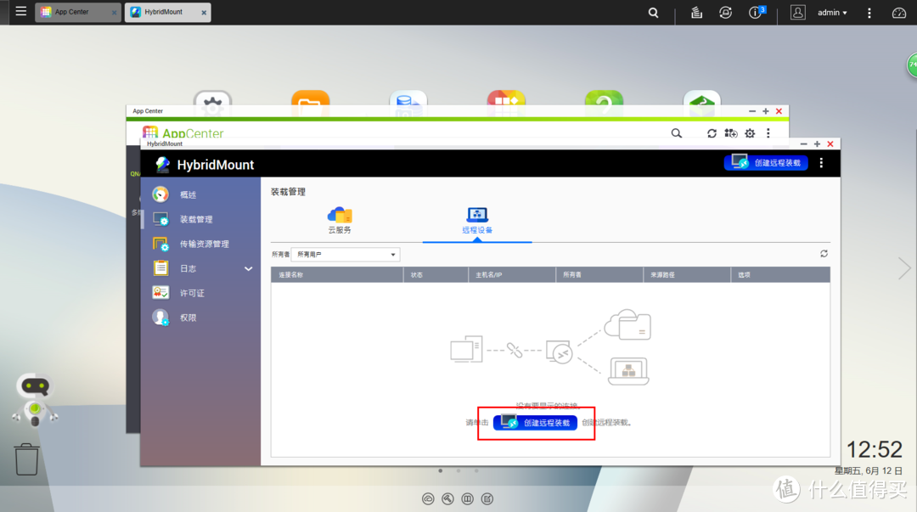Image resolution: width=917 pixels, height=512 pixels.
Task: Select the first desktop page dot
Action: tap(441, 470)
